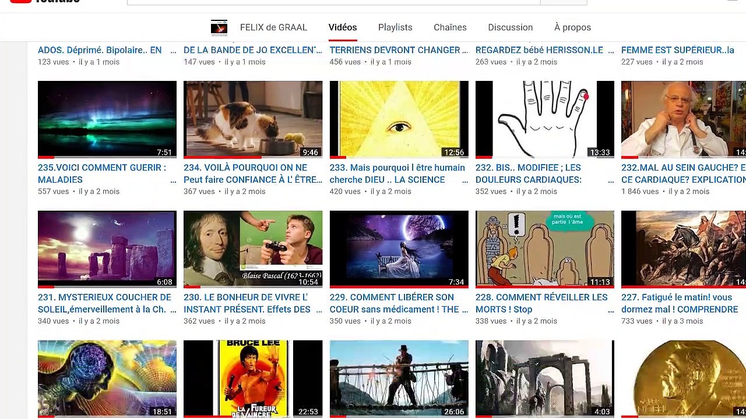The width and height of the screenshot is (746, 419).
Task: Click the '733 vues' text under video 227
Action: pos(636,321)
